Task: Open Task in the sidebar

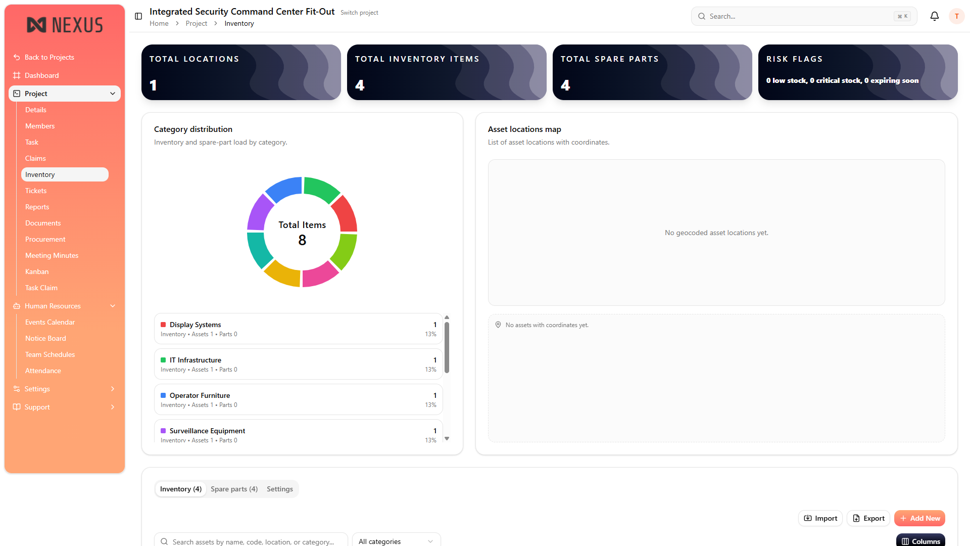Action: point(32,142)
